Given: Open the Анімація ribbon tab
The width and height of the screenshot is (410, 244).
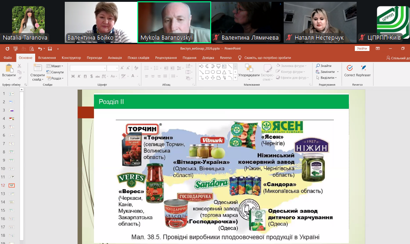Looking at the screenshot, I should 115,58.
